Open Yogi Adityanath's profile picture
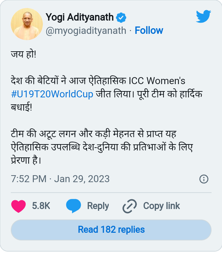Screen dimensions: 222x253 (27, 24)
